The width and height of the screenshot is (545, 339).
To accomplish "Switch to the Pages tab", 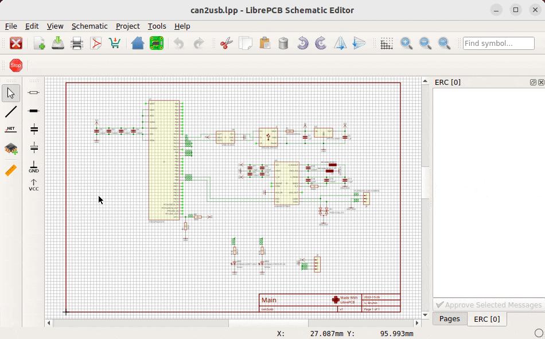I will coord(450,319).
